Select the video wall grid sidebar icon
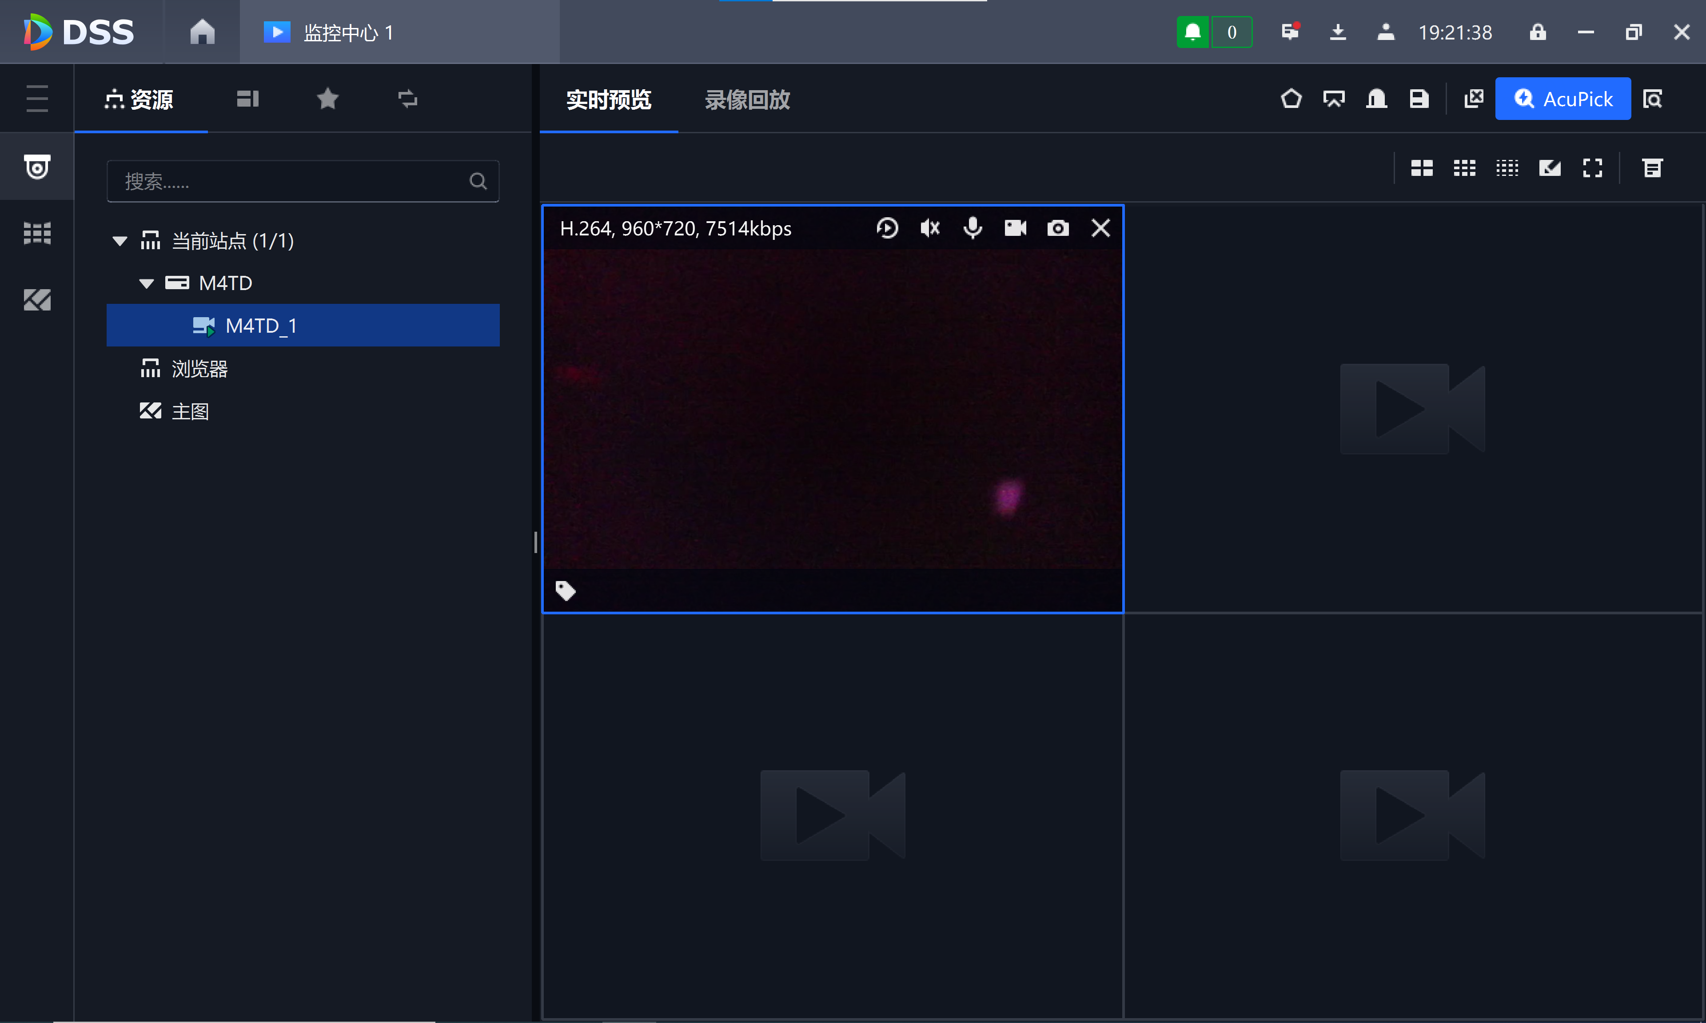This screenshot has width=1706, height=1023. pyautogui.click(x=37, y=233)
